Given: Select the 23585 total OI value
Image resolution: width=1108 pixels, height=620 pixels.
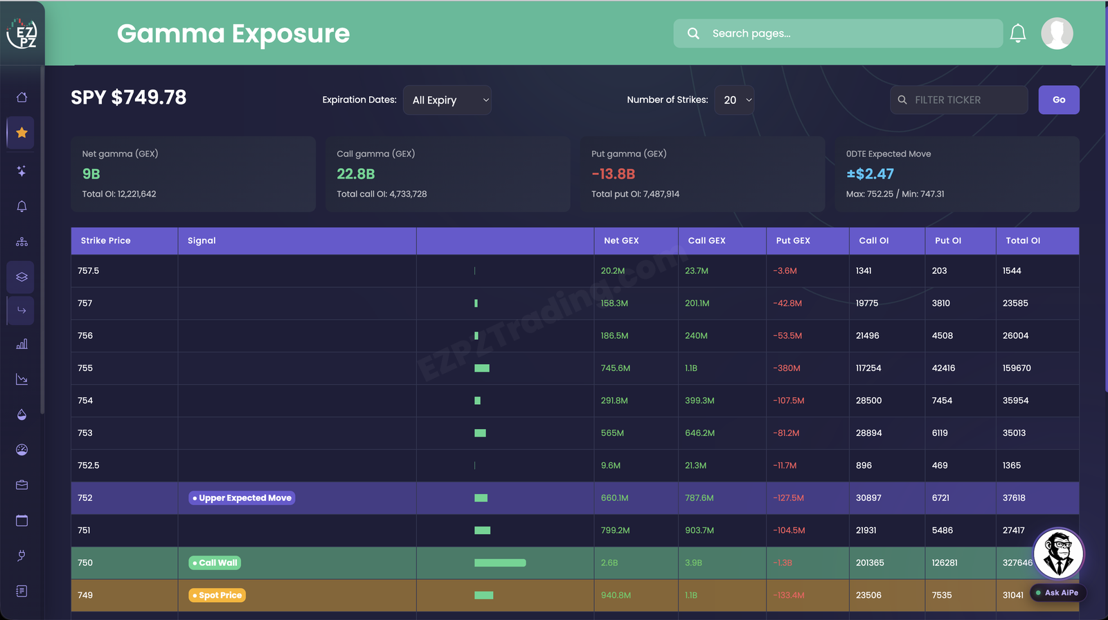Looking at the screenshot, I should (x=1015, y=303).
